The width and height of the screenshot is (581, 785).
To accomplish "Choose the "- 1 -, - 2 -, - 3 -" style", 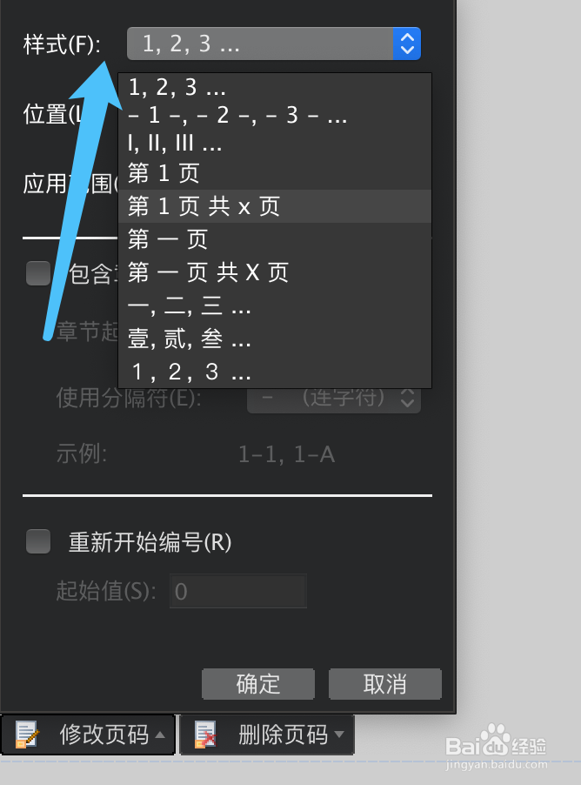I will tap(275, 116).
